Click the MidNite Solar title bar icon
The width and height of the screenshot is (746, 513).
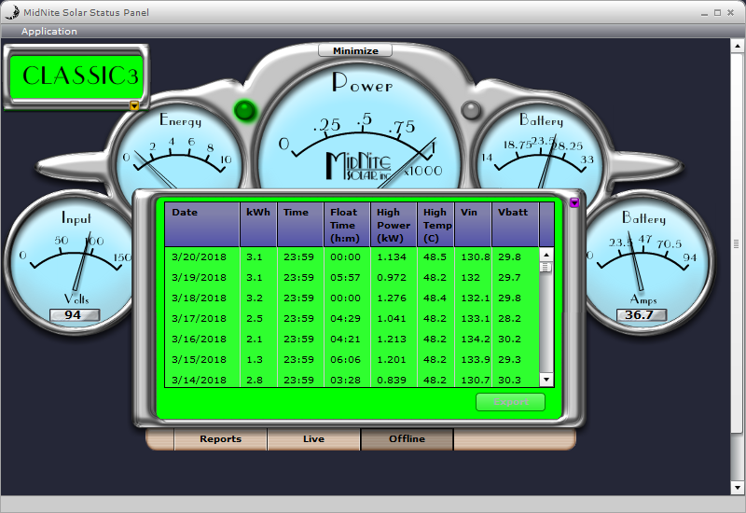pyautogui.click(x=12, y=12)
